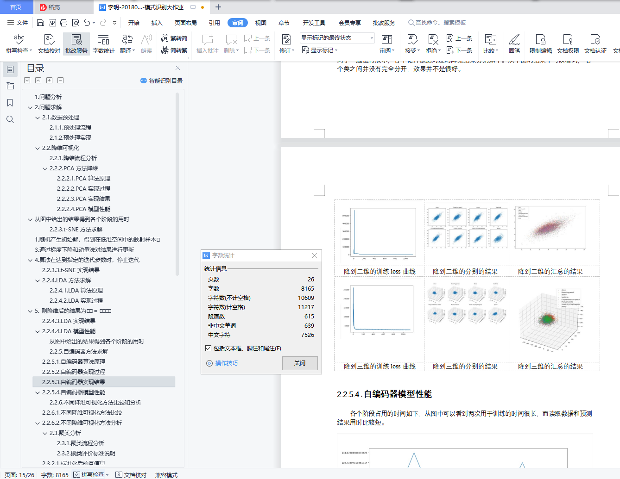Image resolution: width=620 pixels, height=479 pixels.
Task: Click the 拼写检查 spell-check icon in the ribbon
Action: pyautogui.click(x=19, y=39)
